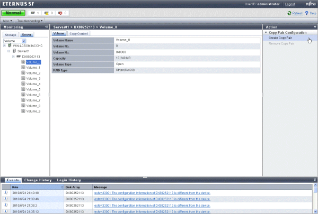This screenshot has width=318, height=214.
Task: Click the Volume_7 volume icon
Action: 23,100
